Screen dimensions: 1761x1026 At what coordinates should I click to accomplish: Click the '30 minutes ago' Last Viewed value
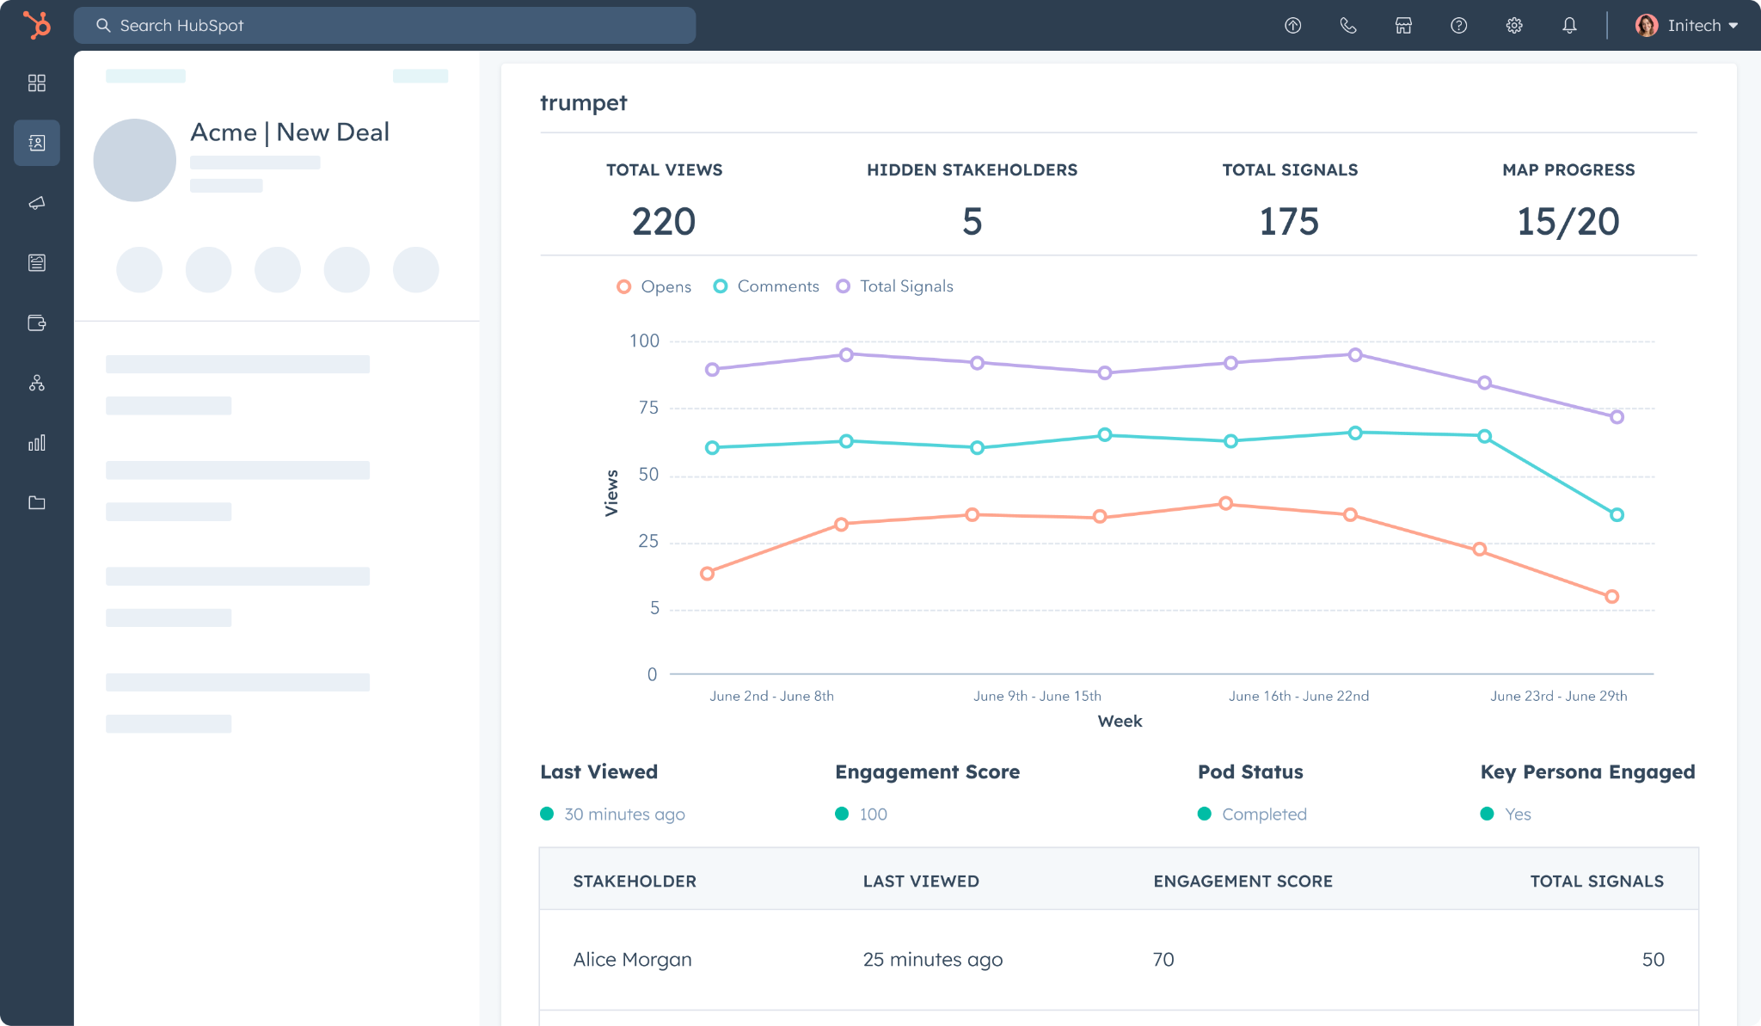pos(624,814)
